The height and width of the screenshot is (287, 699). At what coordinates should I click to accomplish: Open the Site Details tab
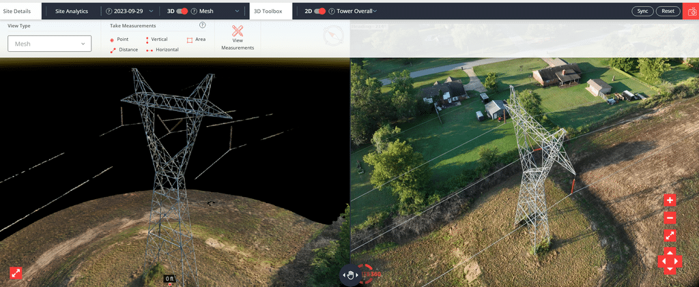point(17,11)
